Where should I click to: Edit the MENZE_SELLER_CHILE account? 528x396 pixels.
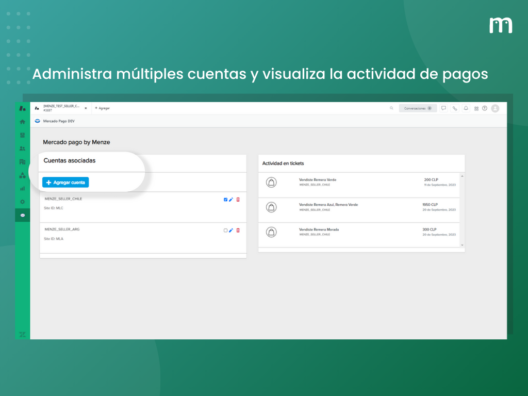point(231,200)
